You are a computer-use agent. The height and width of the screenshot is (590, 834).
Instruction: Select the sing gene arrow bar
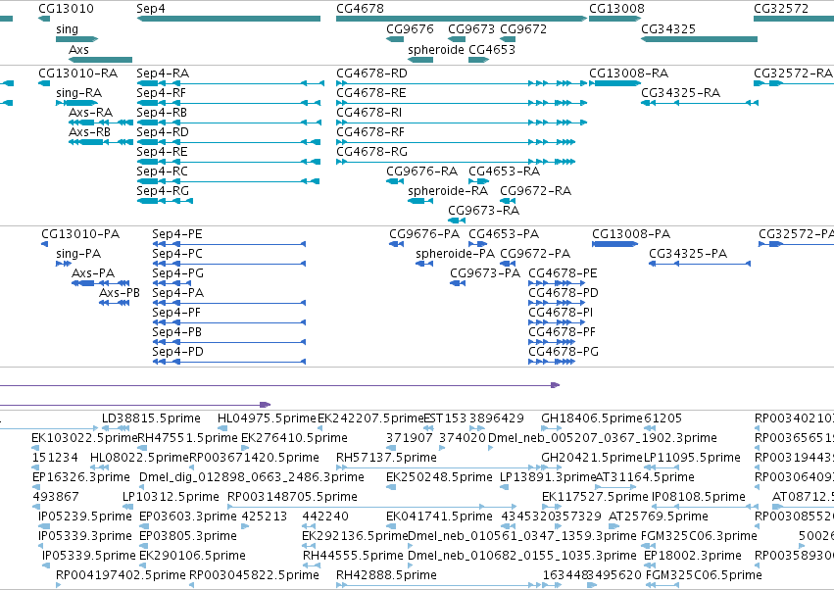click(x=77, y=39)
